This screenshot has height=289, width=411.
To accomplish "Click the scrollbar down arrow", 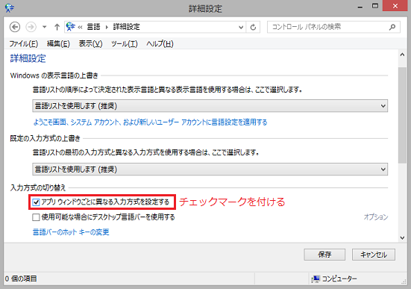I will click(402, 237).
